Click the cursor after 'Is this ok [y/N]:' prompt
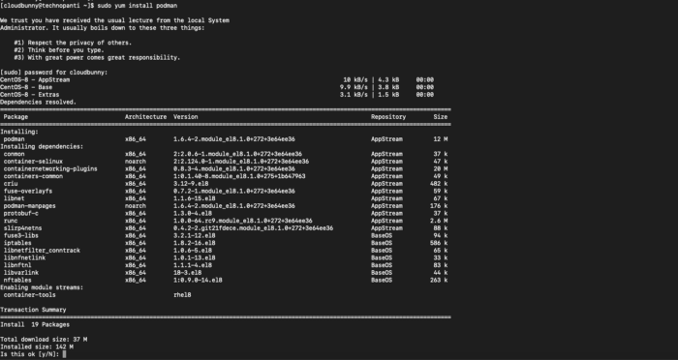 (x=65, y=354)
